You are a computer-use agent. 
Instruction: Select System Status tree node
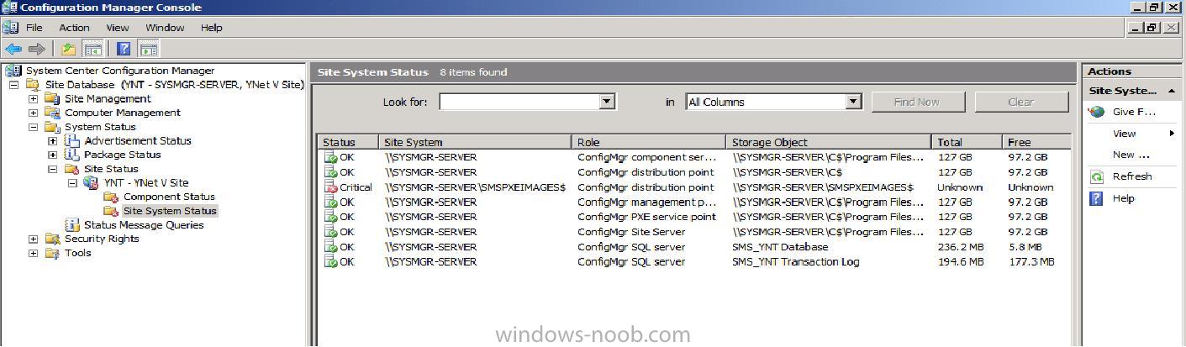[100, 127]
